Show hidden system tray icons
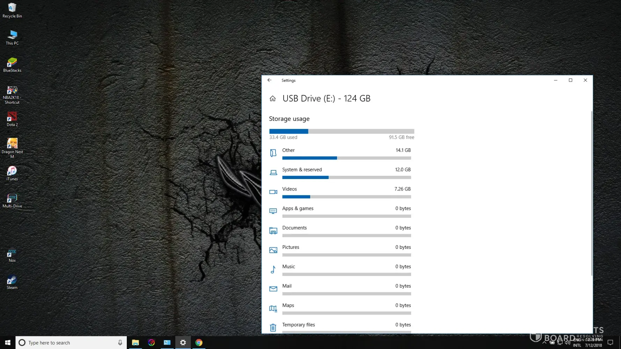The image size is (621, 349). [x=544, y=343]
